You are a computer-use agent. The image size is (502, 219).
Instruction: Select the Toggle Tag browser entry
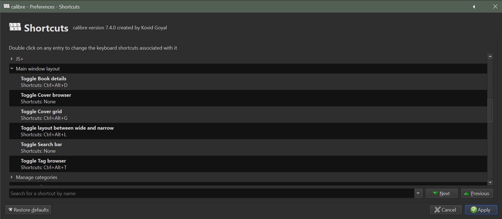[x=248, y=164]
